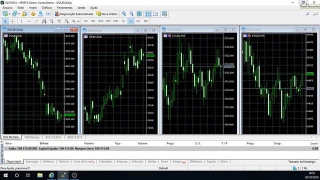Image resolution: width=320 pixels, height=180 pixels.
Task: Open the Ajuda menu
Action: point(93,7)
